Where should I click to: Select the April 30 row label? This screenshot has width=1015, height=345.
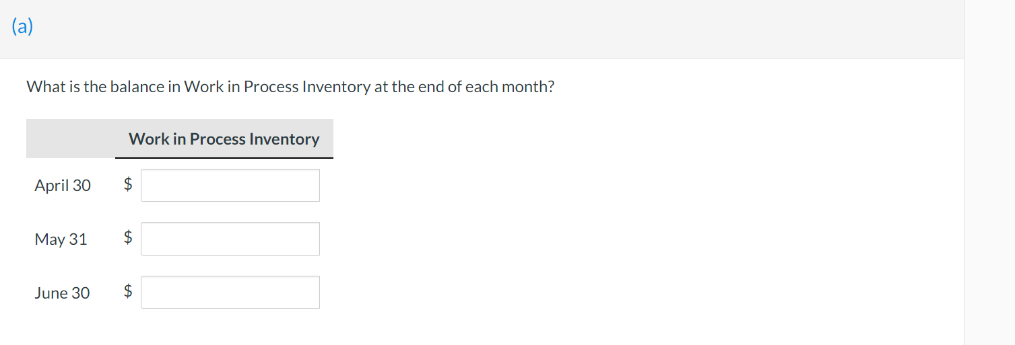[x=63, y=185]
